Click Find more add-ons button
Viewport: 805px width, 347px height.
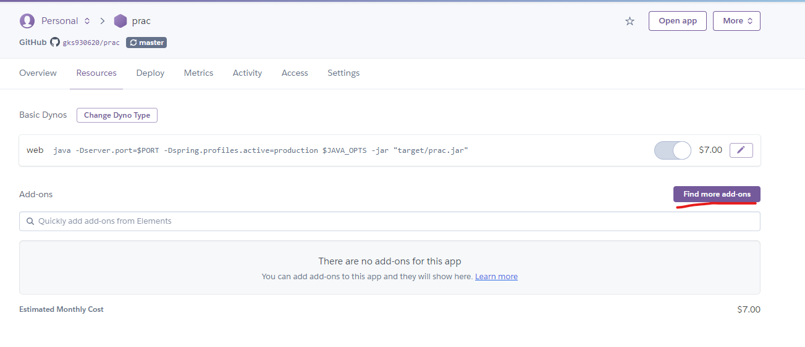pyautogui.click(x=717, y=194)
